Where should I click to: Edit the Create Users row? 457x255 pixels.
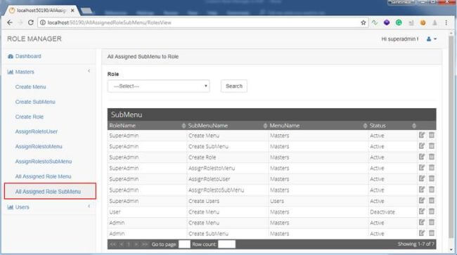pyautogui.click(x=421, y=201)
